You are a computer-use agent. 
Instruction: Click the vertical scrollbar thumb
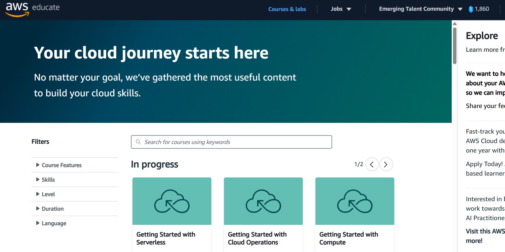[x=455, y=46]
